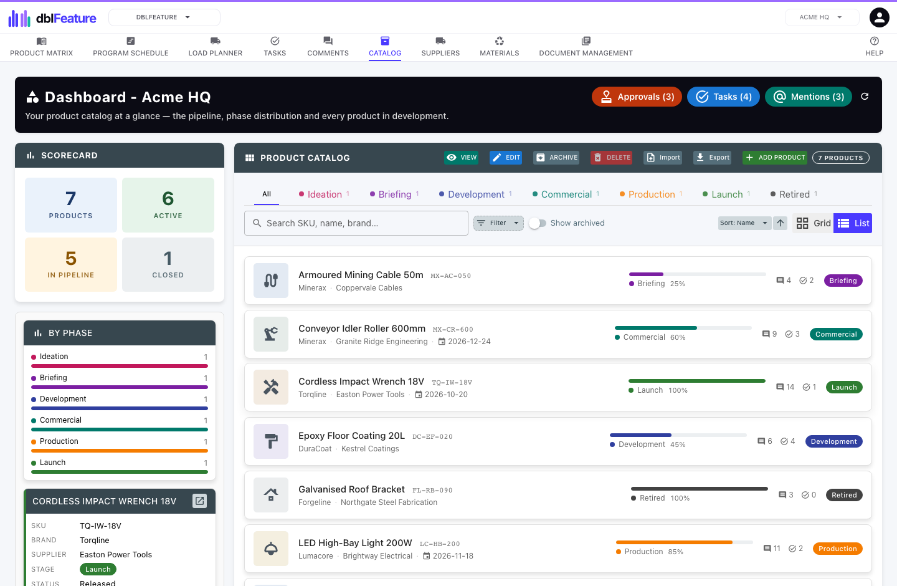Click the Galvanised Roof Bracket icon
Screen dimensions: 897x586
pyautogui.click(x=271, y=495)
